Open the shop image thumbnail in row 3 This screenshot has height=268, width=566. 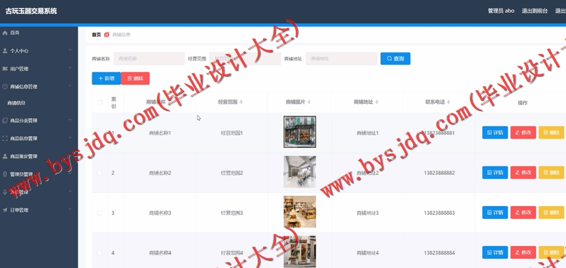299,212
